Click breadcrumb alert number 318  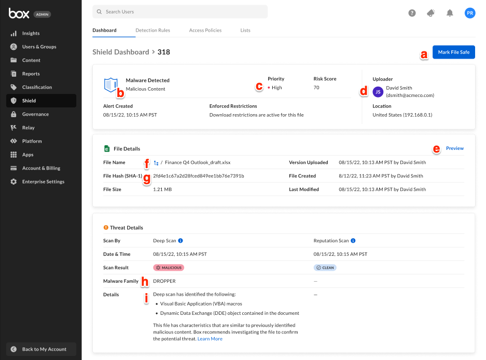pyautogui.click(x=164, y=52)
